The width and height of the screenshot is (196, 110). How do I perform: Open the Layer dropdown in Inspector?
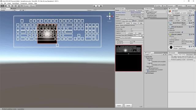point(190,13)
